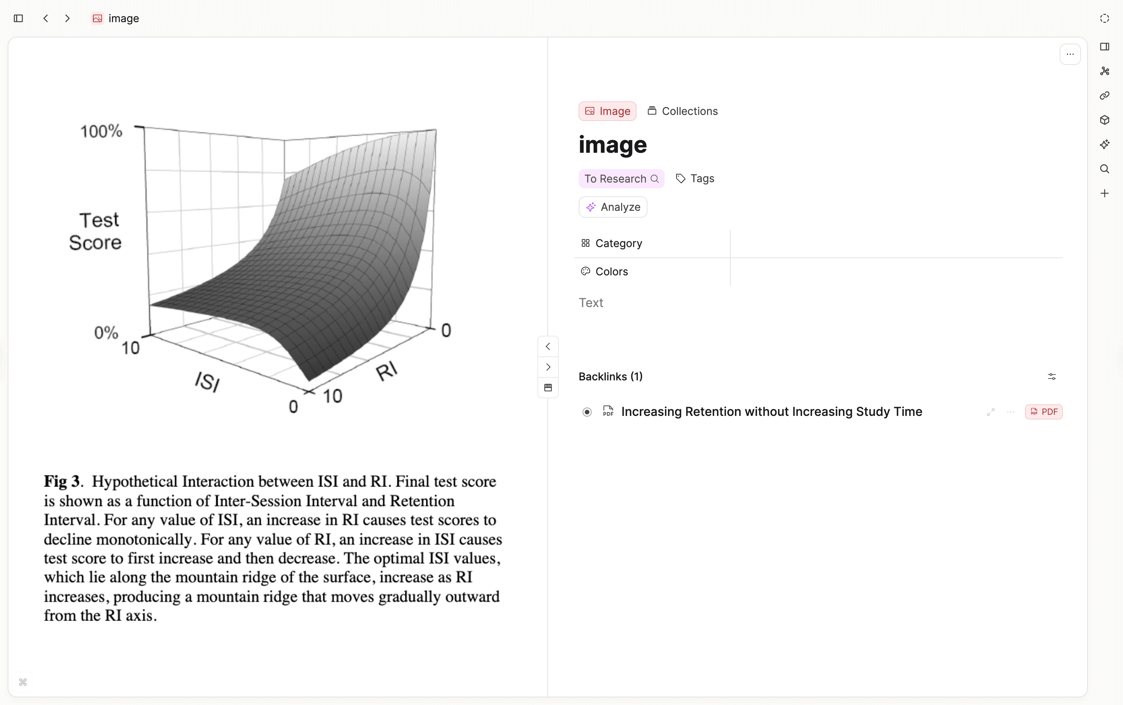
Task: Expand panel using right chevron on divider
Action: tap(548, 367)
